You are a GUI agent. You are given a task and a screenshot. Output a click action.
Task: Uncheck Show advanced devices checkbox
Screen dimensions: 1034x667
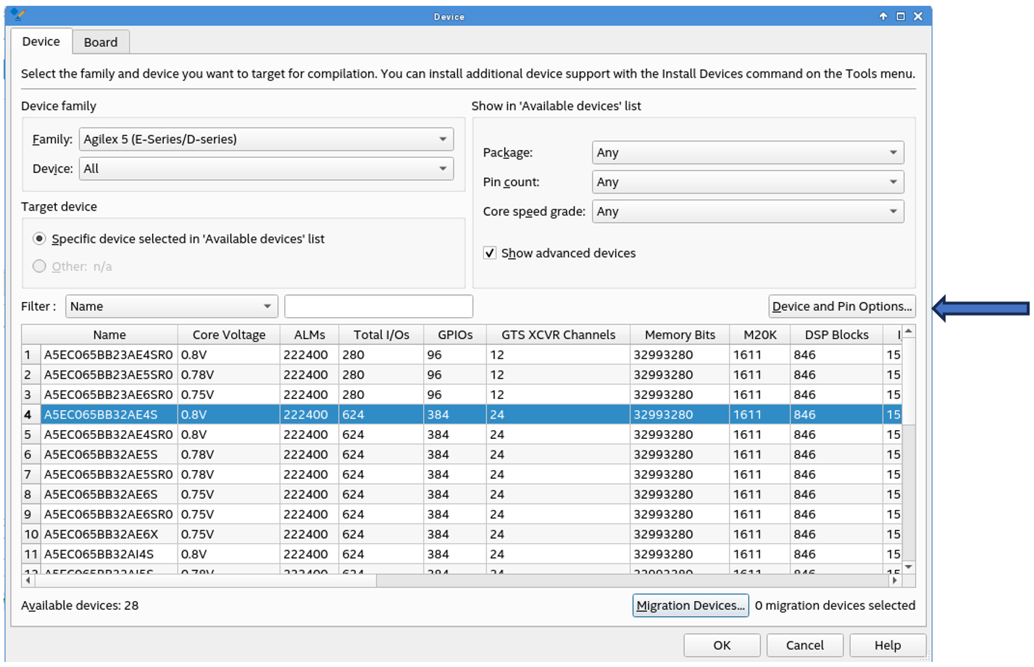coord(490,253)
